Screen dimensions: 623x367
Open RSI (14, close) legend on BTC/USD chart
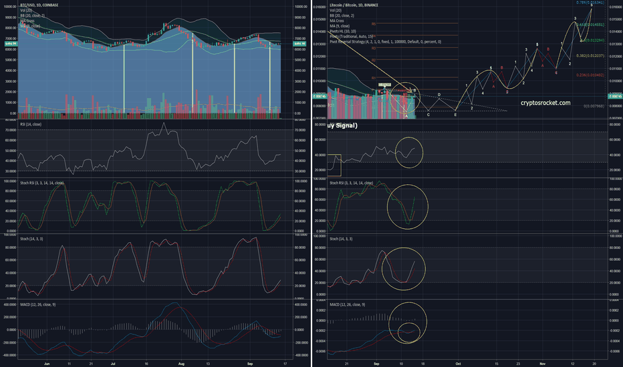31,124
